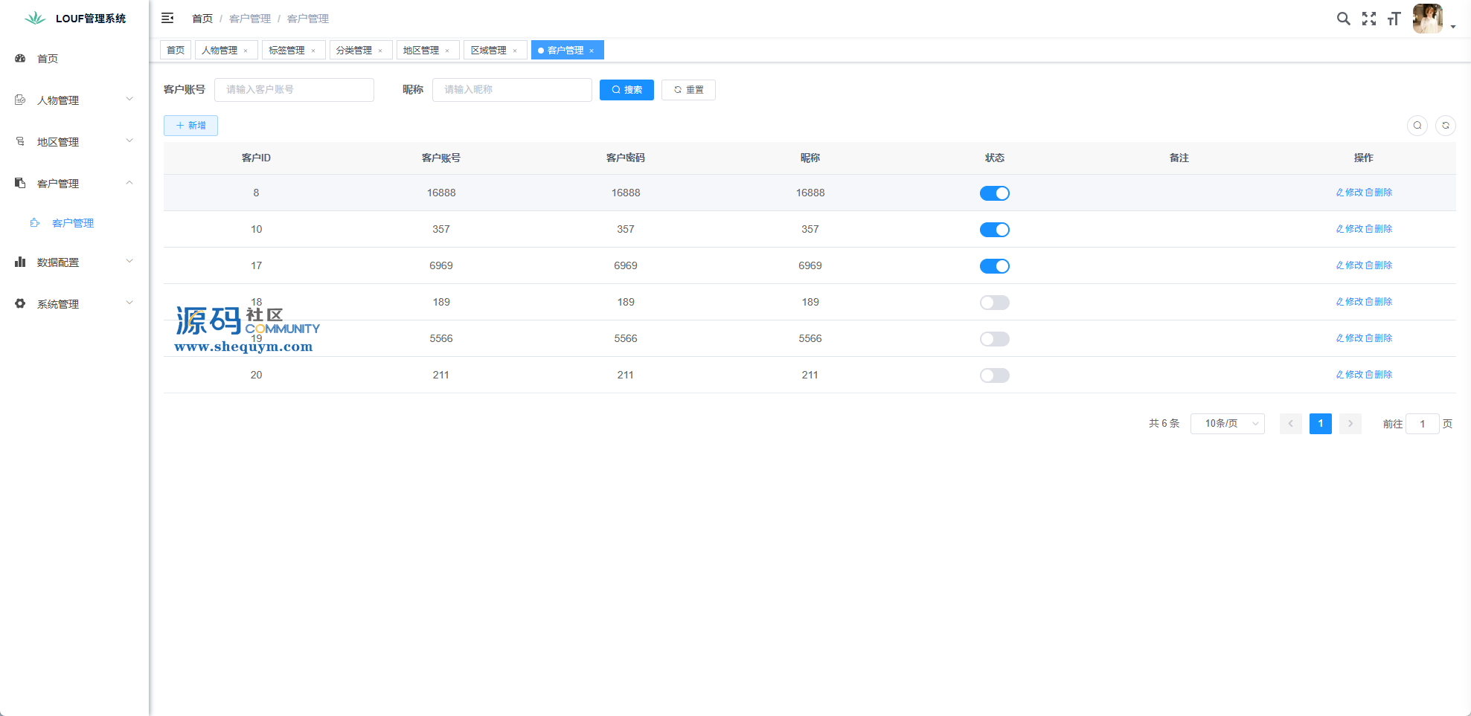Disable status switch for customer ID 8
1471x716 pixels.
994,193
